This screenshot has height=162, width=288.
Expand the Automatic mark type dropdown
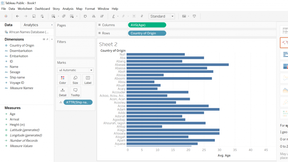(75, 70)
